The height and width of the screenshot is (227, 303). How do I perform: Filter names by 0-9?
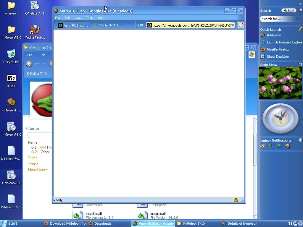point(34,147)
